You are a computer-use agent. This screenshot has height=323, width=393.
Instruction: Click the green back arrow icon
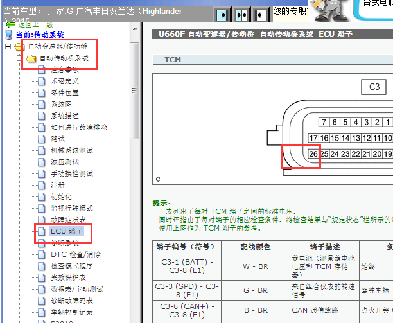[x=10, y=25]
